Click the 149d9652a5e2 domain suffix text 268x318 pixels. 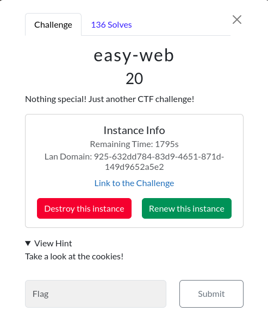pyautogui.click(x=134, y=167)
